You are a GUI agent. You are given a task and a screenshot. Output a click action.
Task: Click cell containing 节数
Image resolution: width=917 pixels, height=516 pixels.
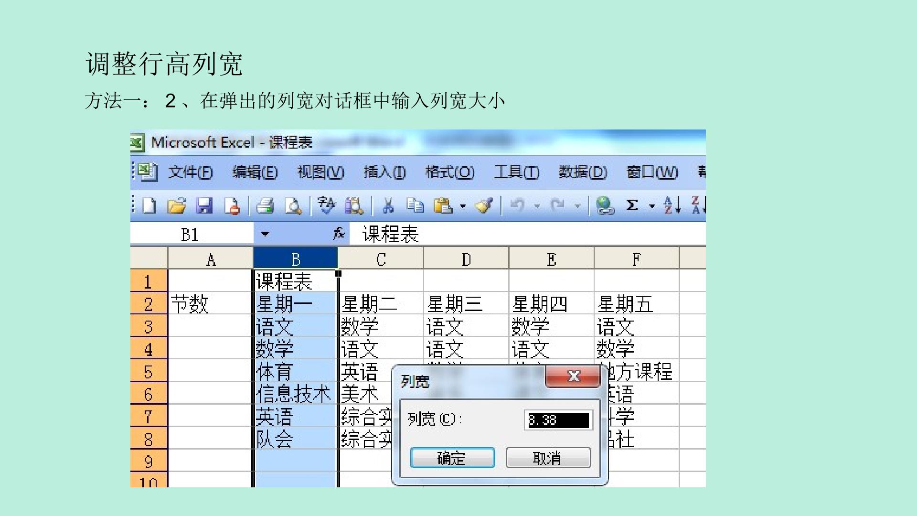tap(211, 303)
